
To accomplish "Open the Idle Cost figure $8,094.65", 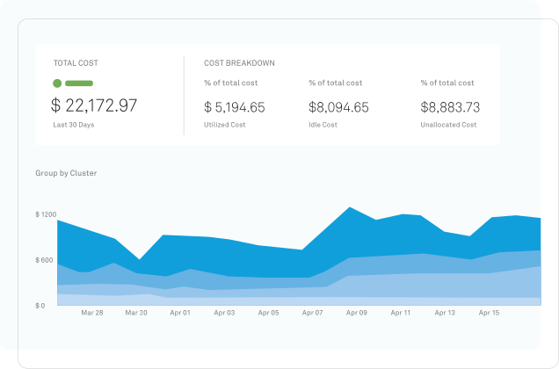I will point(338,107).
